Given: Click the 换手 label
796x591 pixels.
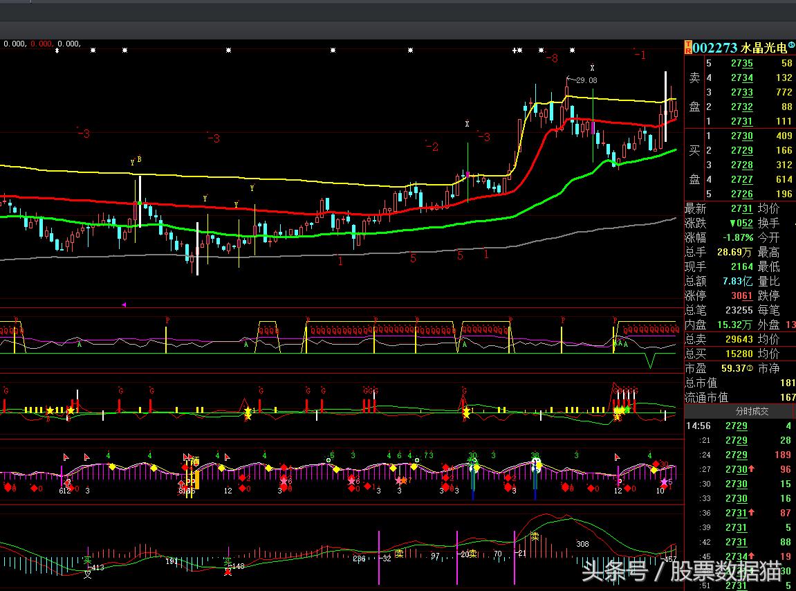Looking at the screenshot, I should tap(768, 223).
